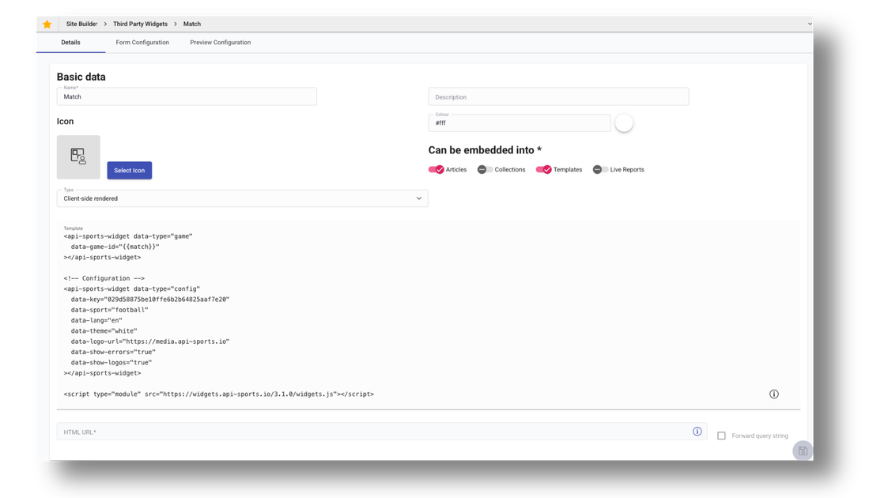Select the Articles toggle checkmark icon
The height and width of the screenshot is (498, 873).
438,169
